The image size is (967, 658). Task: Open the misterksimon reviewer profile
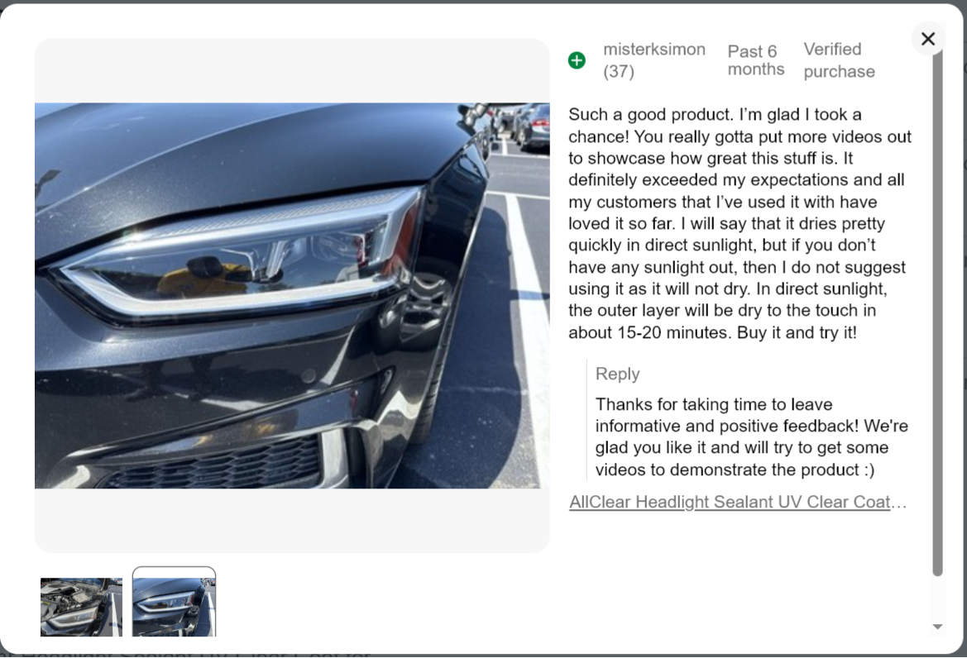[653, 50]
